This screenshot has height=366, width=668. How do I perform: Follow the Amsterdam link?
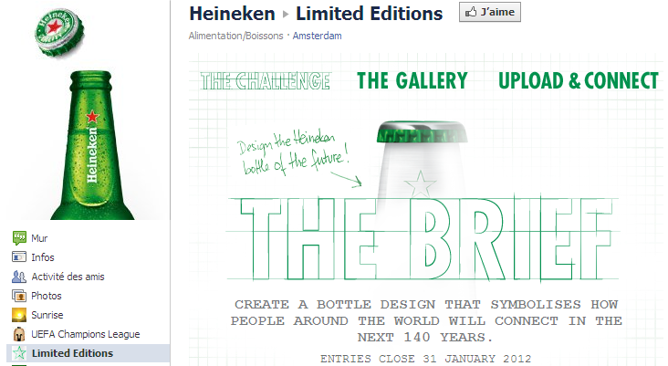coord(317,36)
